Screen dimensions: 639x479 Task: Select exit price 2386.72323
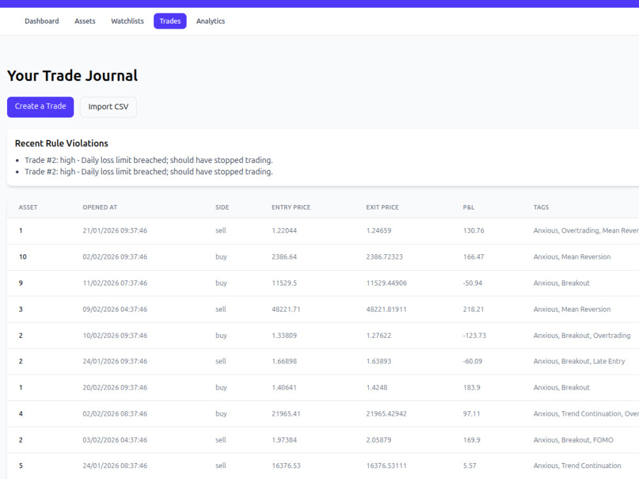pyautogui.click(x=384, y=257)
